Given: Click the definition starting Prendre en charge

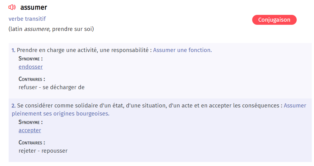Looking at the screenshot, I should [x=84, y=50].
